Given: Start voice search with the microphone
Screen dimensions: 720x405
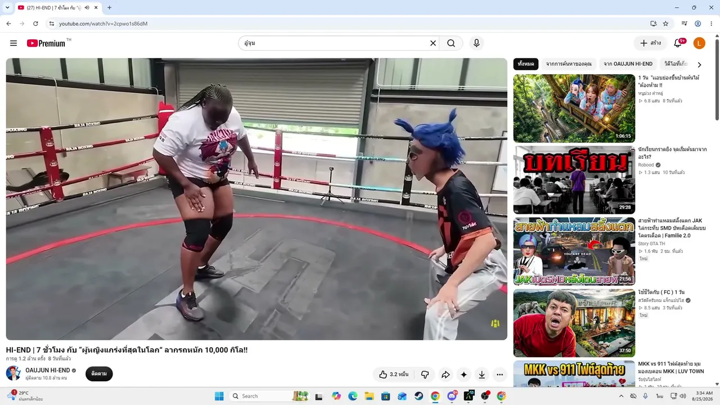Looking at the screenshot, I should coord(476,43).
